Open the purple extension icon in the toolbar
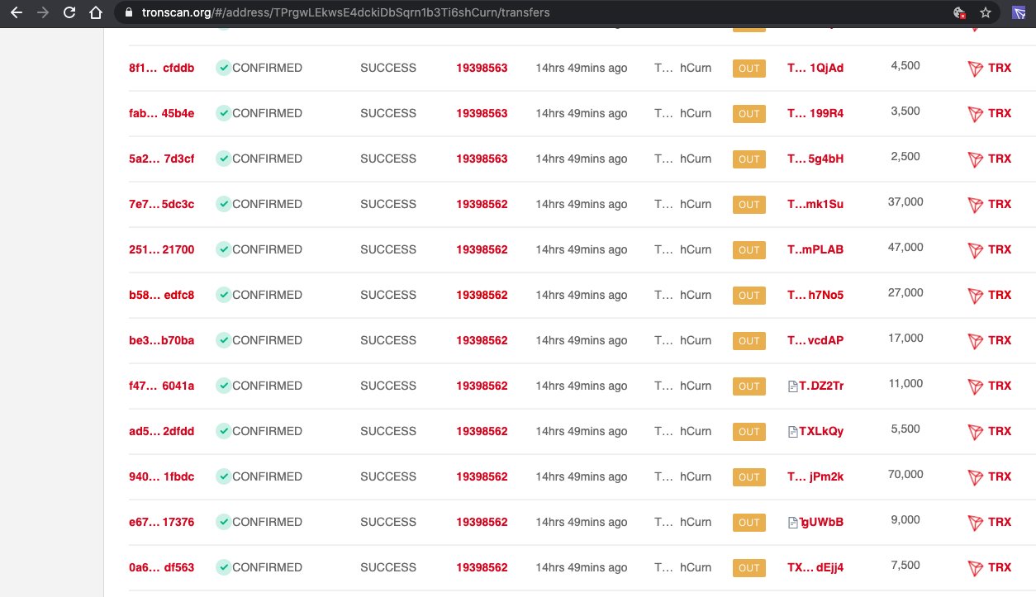This screenshot has width=1036, height=597. tap(1019, 13)
